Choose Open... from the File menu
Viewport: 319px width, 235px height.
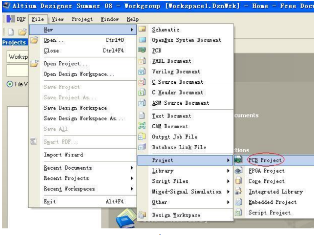click(x=83, y=40)
